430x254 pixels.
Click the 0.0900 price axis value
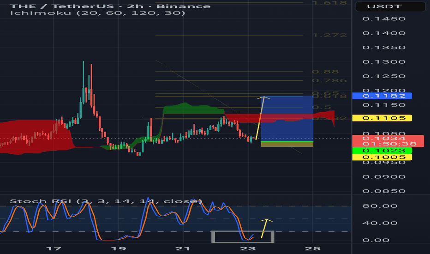[384, 176]
